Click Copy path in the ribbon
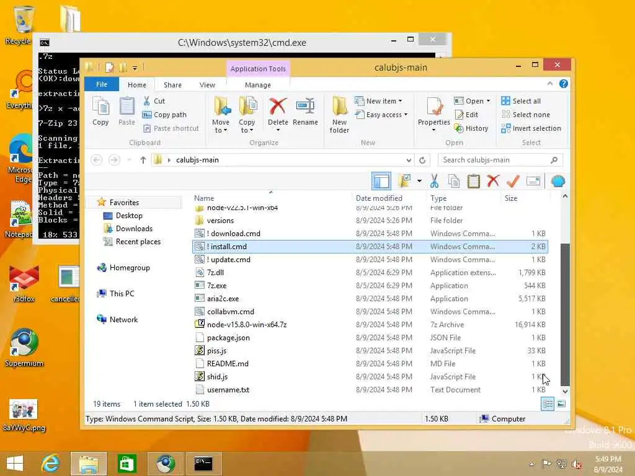Viewport: 635px width, 476px height. tap(165, 115)
